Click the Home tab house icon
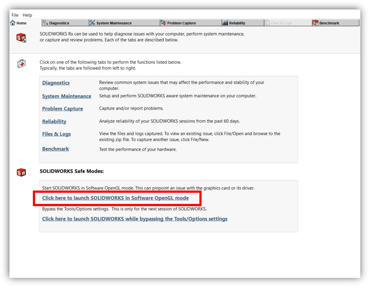Screen dimensions: 369x287 [13, 23]
